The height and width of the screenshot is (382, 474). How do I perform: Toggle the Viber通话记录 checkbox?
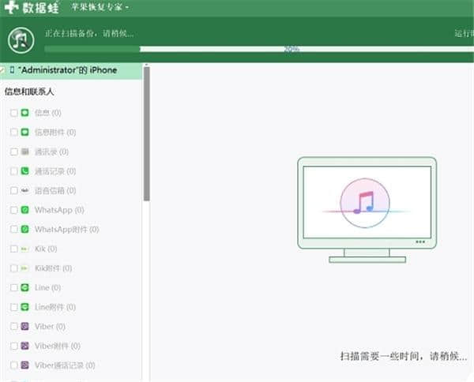tap(14, 365)
